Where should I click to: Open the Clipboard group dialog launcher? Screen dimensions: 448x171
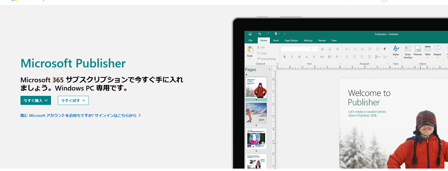pos(278,64)
